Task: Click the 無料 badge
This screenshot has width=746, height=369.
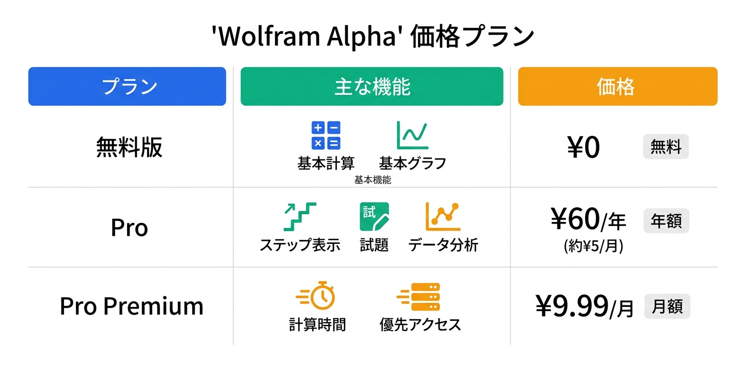Action: click(x=666, y=148)
